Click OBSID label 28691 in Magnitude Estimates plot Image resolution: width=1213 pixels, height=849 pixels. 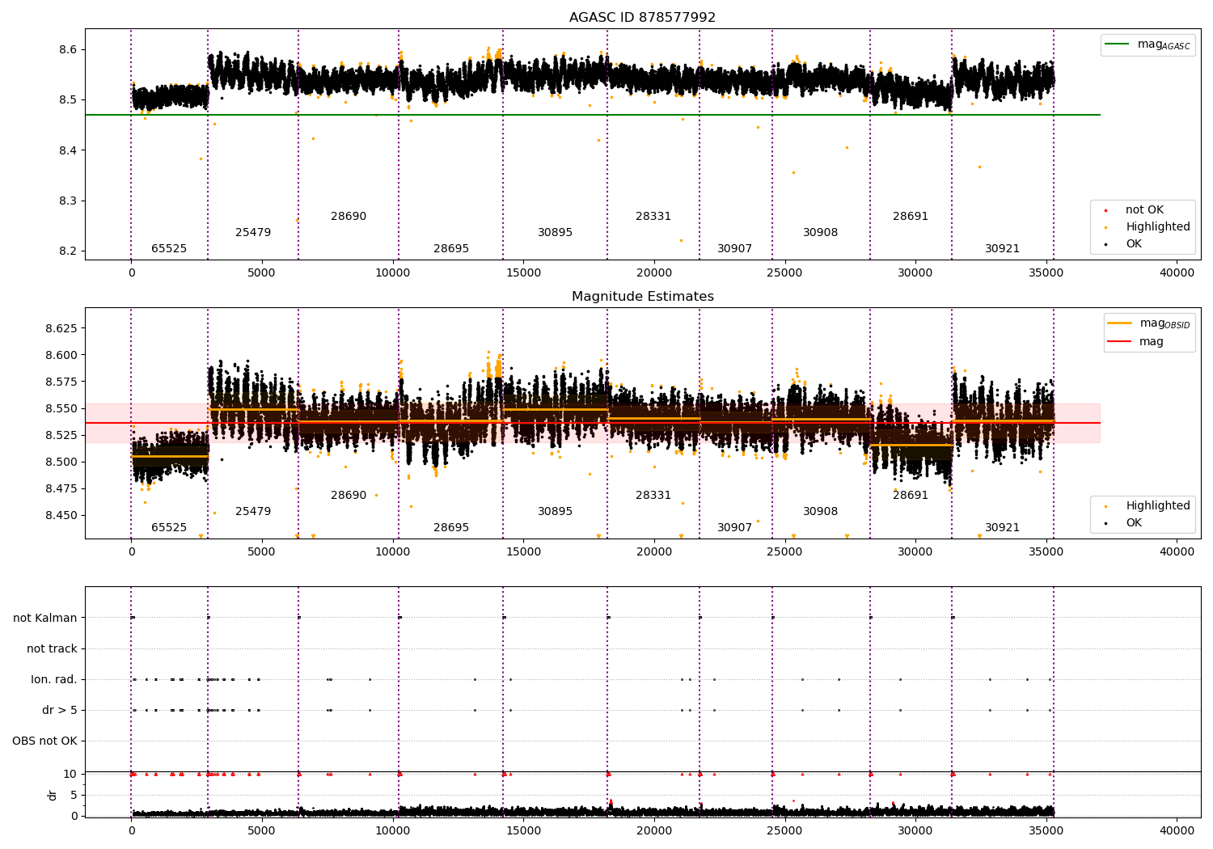911,496
